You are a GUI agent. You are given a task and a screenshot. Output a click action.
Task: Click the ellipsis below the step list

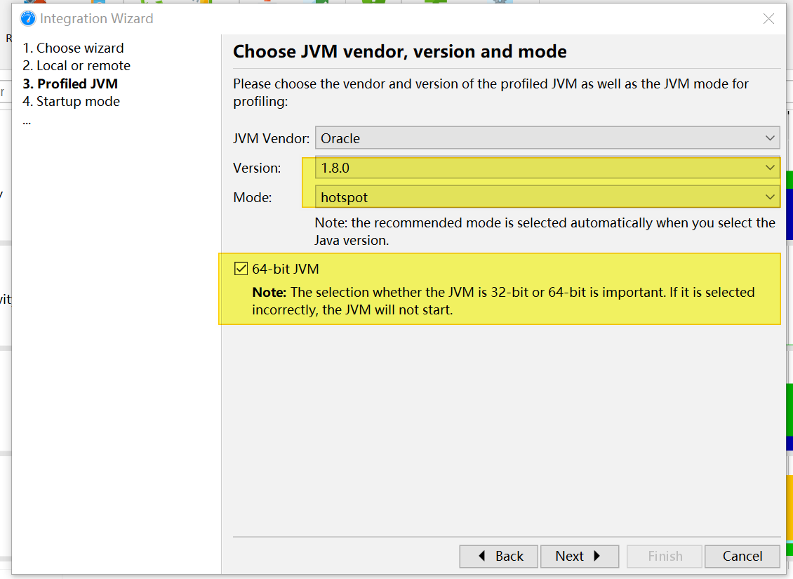click(x=27, y=120)
